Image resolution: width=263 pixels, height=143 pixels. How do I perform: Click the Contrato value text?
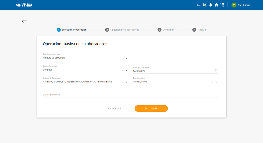pos(47,70)
